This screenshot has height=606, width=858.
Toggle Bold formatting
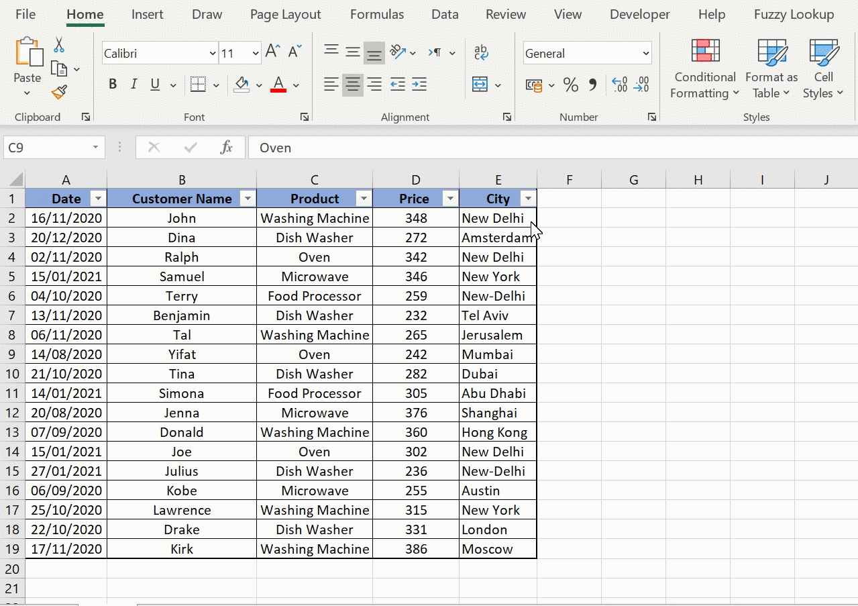pyautogui.click(x=113, y=85)
